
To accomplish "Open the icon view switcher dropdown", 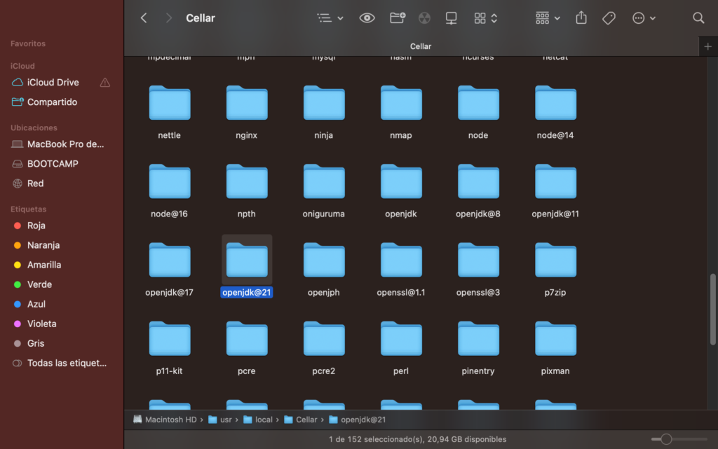I will [485, 18].
